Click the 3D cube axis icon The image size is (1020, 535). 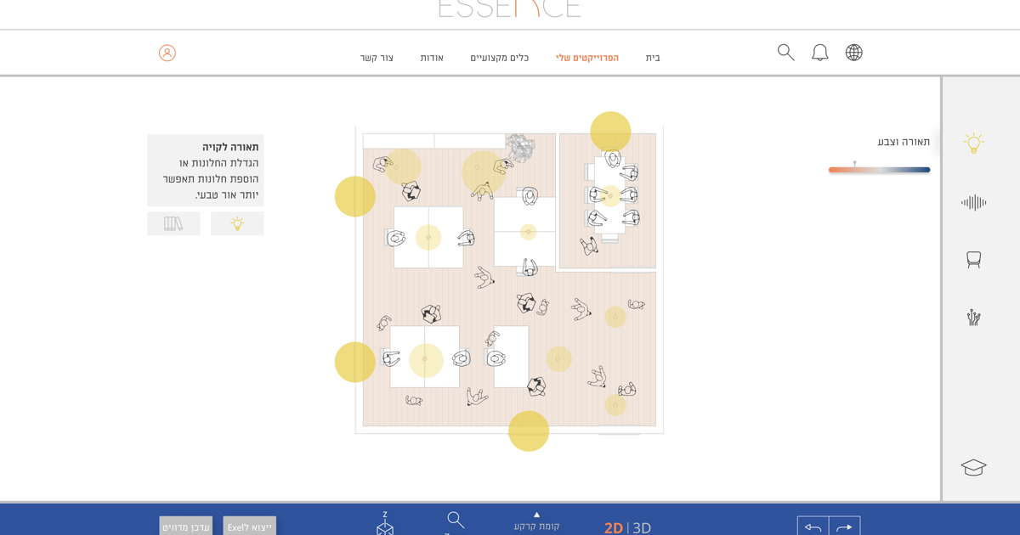[x=385, y=525]
